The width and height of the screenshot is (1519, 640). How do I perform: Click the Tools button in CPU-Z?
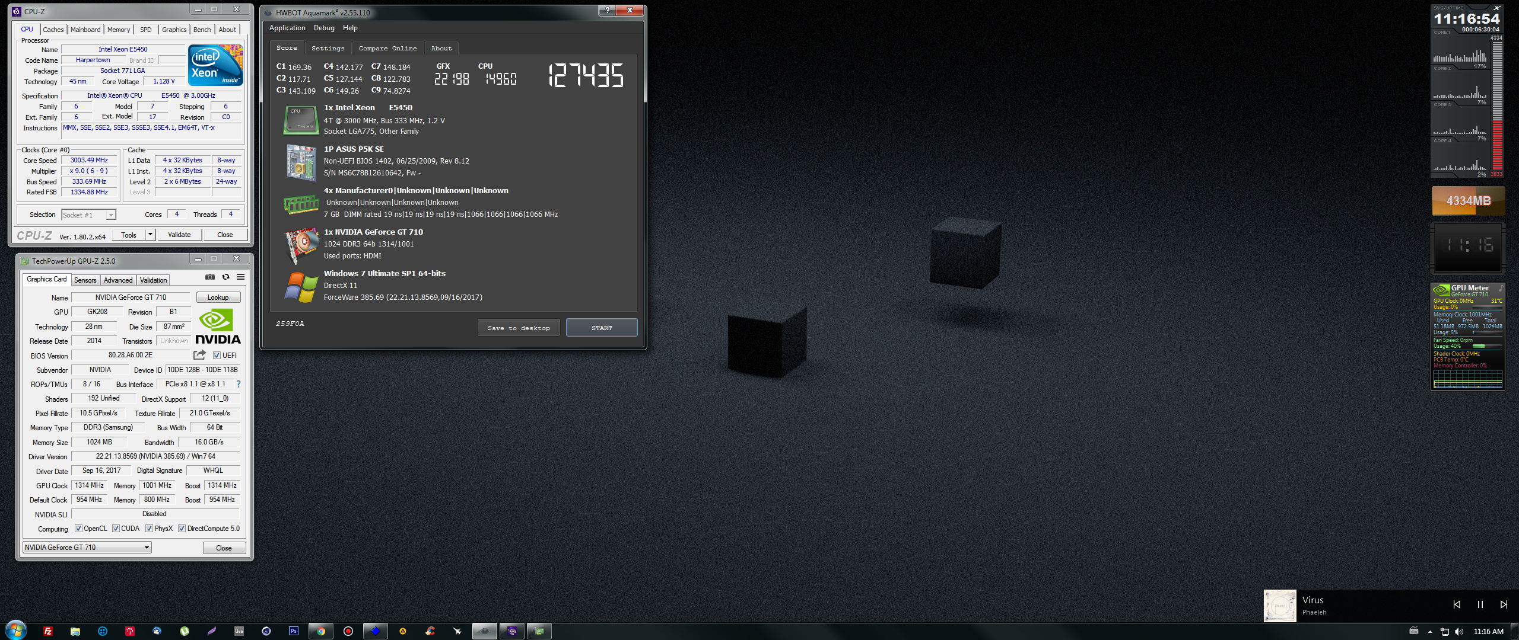click(129, 235)
